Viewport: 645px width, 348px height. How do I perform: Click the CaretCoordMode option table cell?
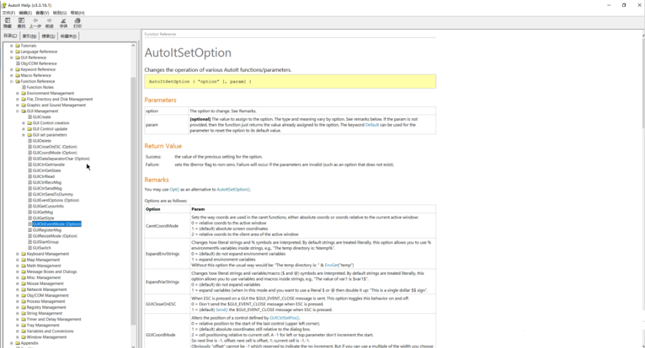(x=167, y=226)
